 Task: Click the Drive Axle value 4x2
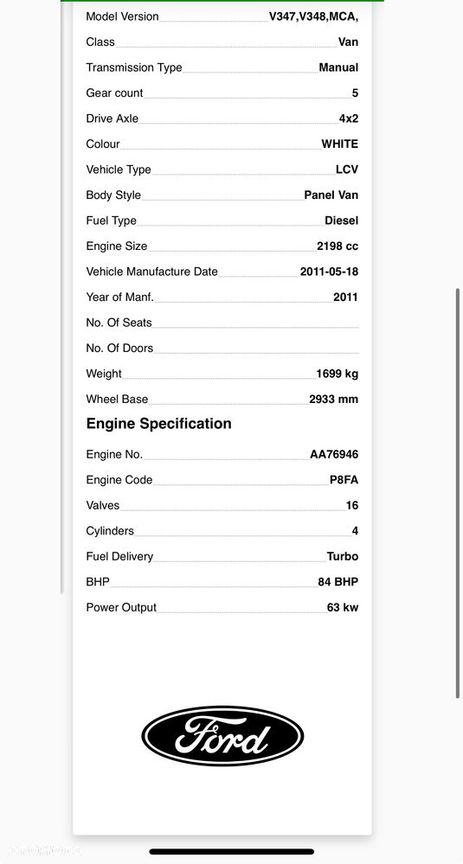349,118
